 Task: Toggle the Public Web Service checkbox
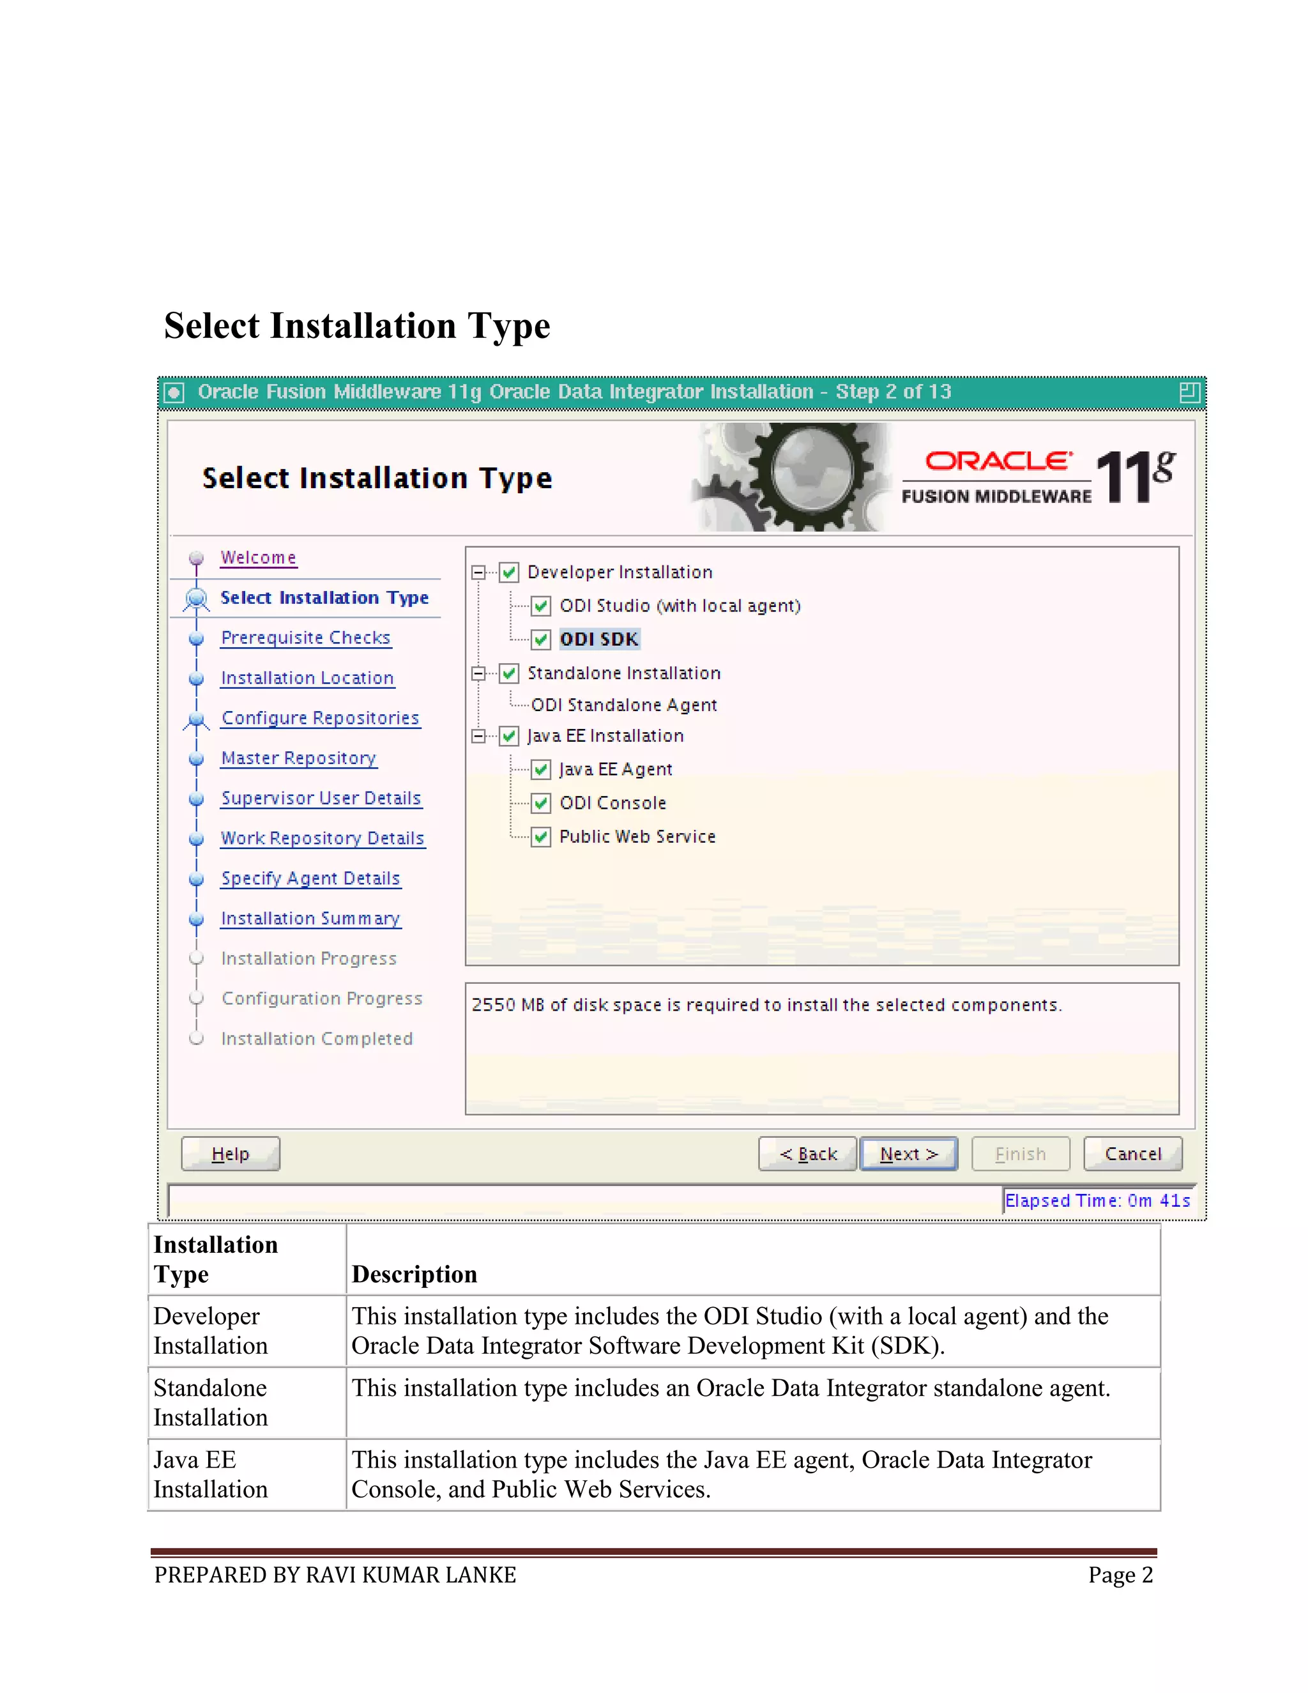tap(541, 837)
